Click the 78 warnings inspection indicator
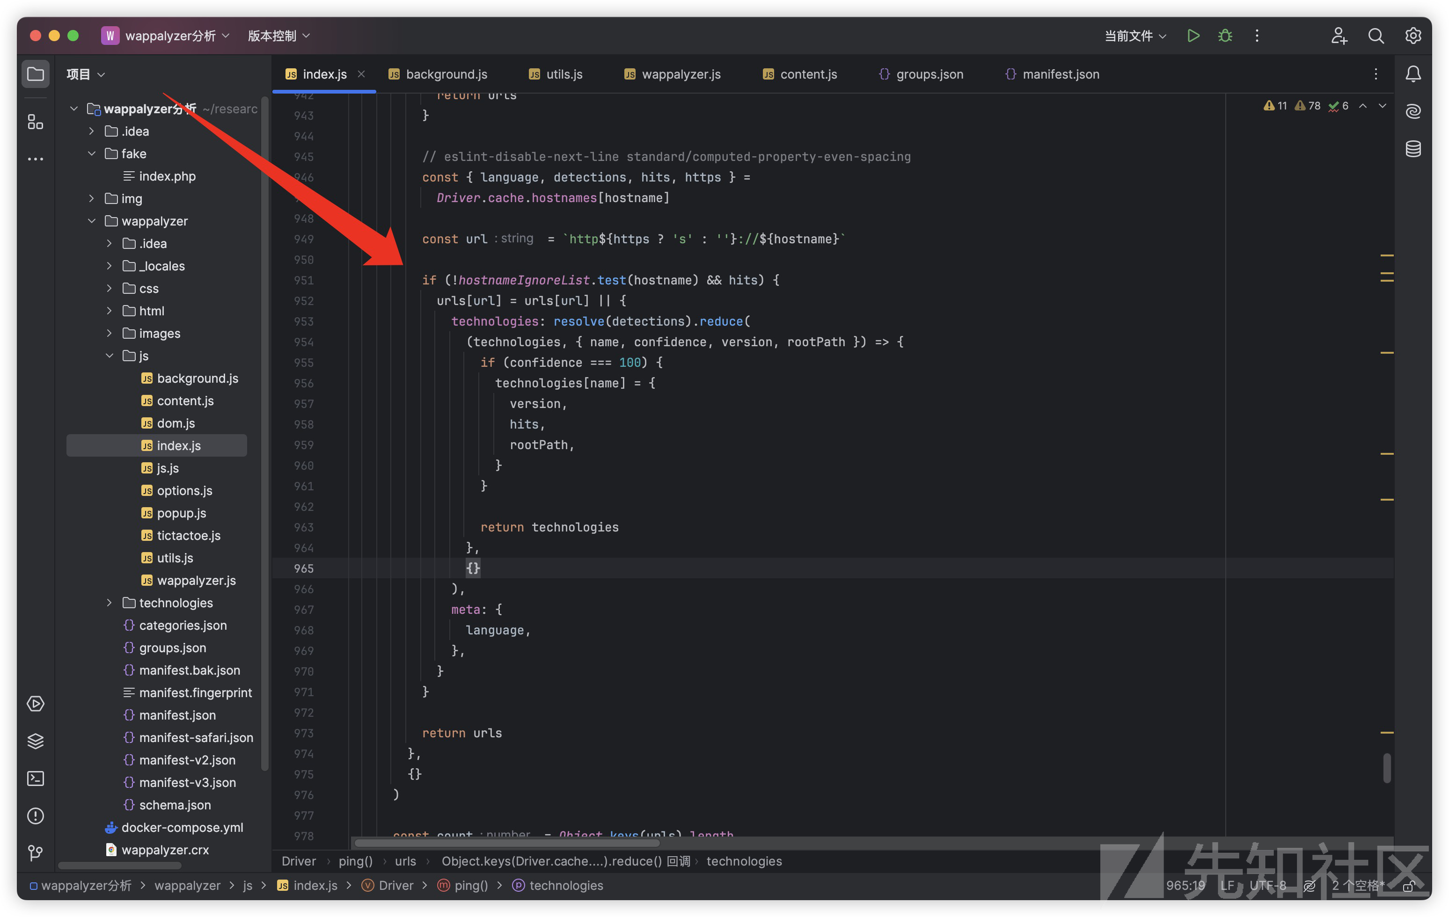This screenshot has width=1449, height=917. (x=1307, y=106)
